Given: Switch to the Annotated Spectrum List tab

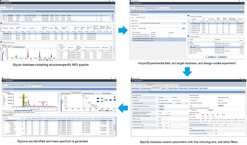Looking at the screenshot, I should 88,93.
